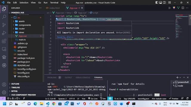191x107 pixels.
Task: Open the Explorer view in activity bar
Action: pos(4,9)
